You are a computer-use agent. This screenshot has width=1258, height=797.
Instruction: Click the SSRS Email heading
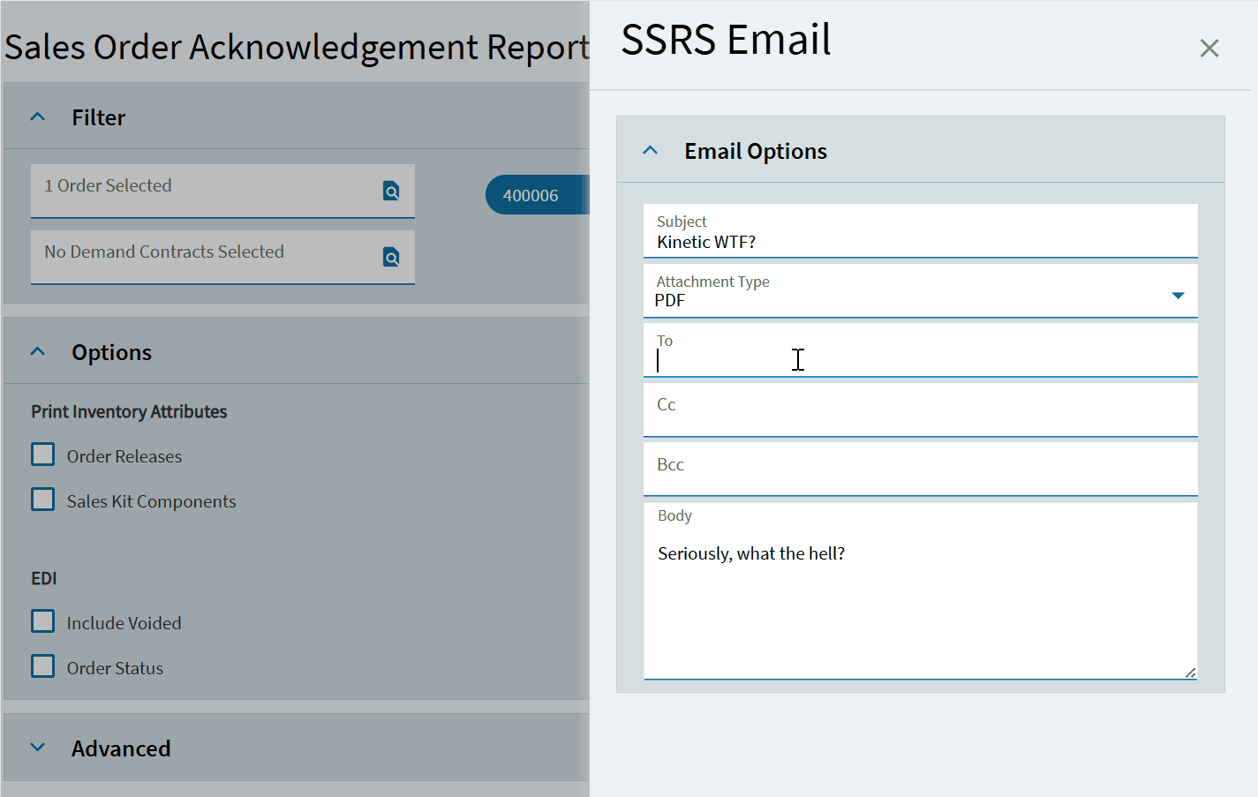click(x=726, y=40)
